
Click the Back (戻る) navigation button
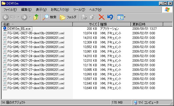pos(9,17)
